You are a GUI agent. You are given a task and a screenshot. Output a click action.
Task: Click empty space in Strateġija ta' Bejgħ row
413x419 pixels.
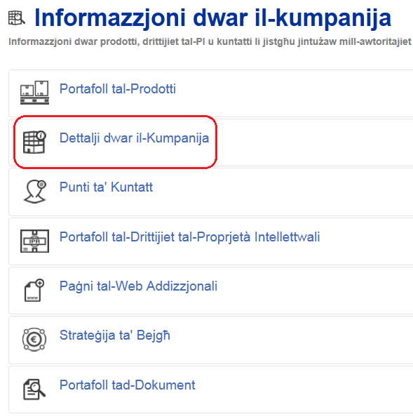tap(291, 340)
